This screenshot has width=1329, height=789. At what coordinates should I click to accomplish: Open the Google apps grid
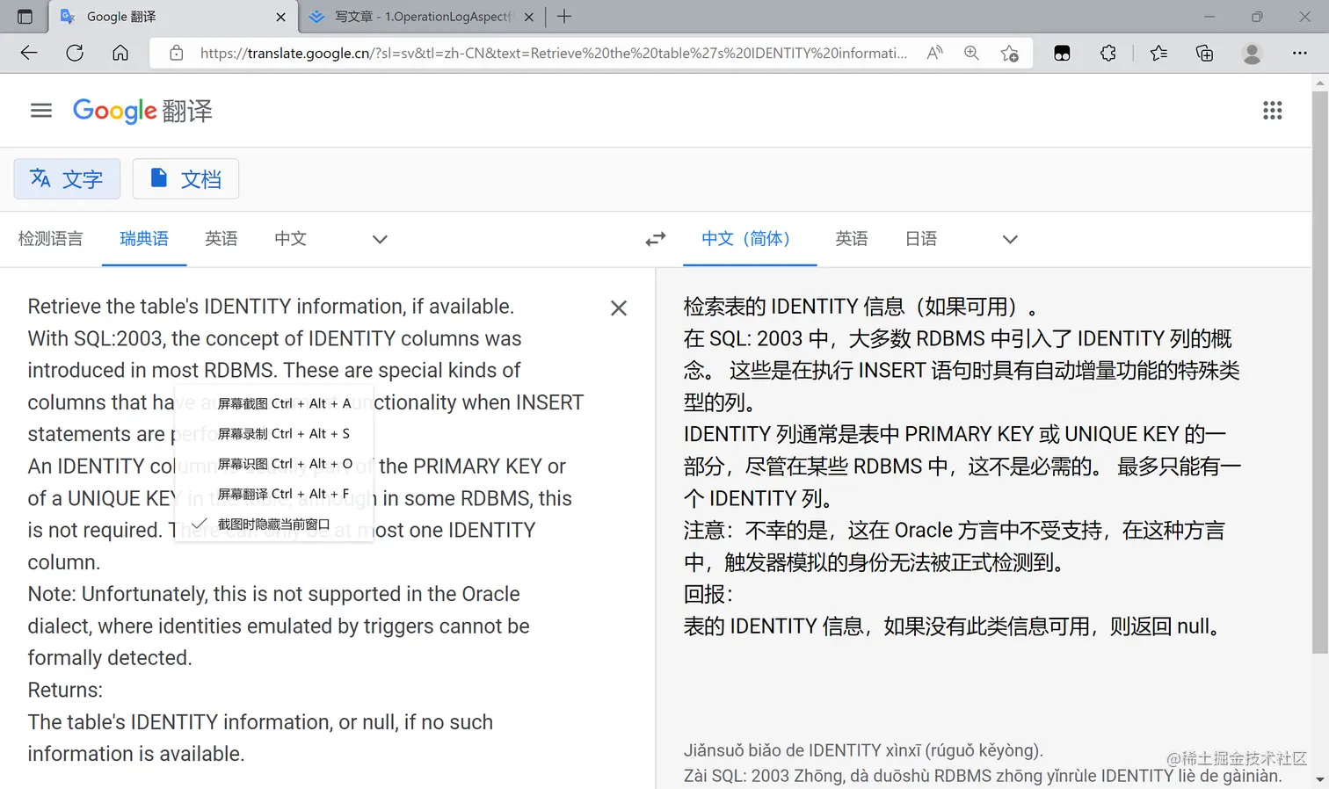click(x=1272, y=111)
